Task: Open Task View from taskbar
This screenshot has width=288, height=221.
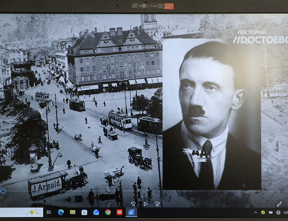Action: [x=49, y=212]
